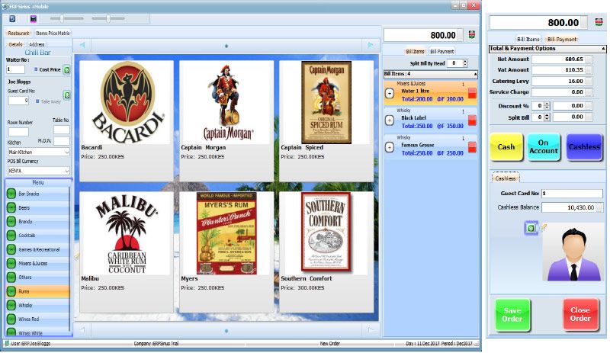Image resolution: width=610 pixels, height=353 pixels.
Task: Click green icon next to Beers
Action: 11,207
